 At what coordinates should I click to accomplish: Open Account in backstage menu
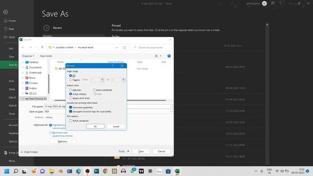point(13,125)
